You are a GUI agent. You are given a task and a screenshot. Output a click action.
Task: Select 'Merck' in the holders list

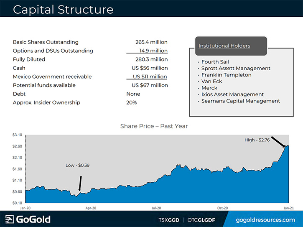click(x=209, y=88)
